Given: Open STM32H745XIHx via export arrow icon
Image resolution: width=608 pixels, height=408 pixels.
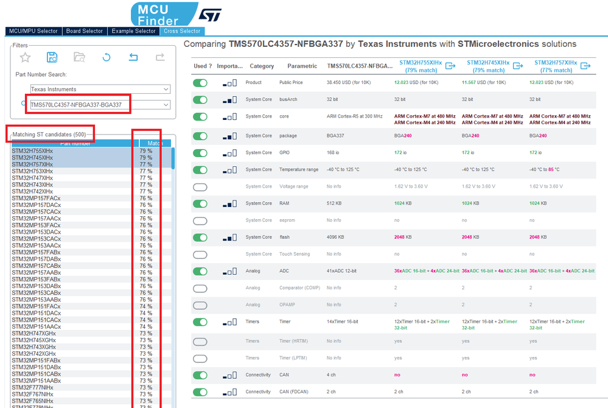Looking at the screenshot, I should click(x=518, y=66).
